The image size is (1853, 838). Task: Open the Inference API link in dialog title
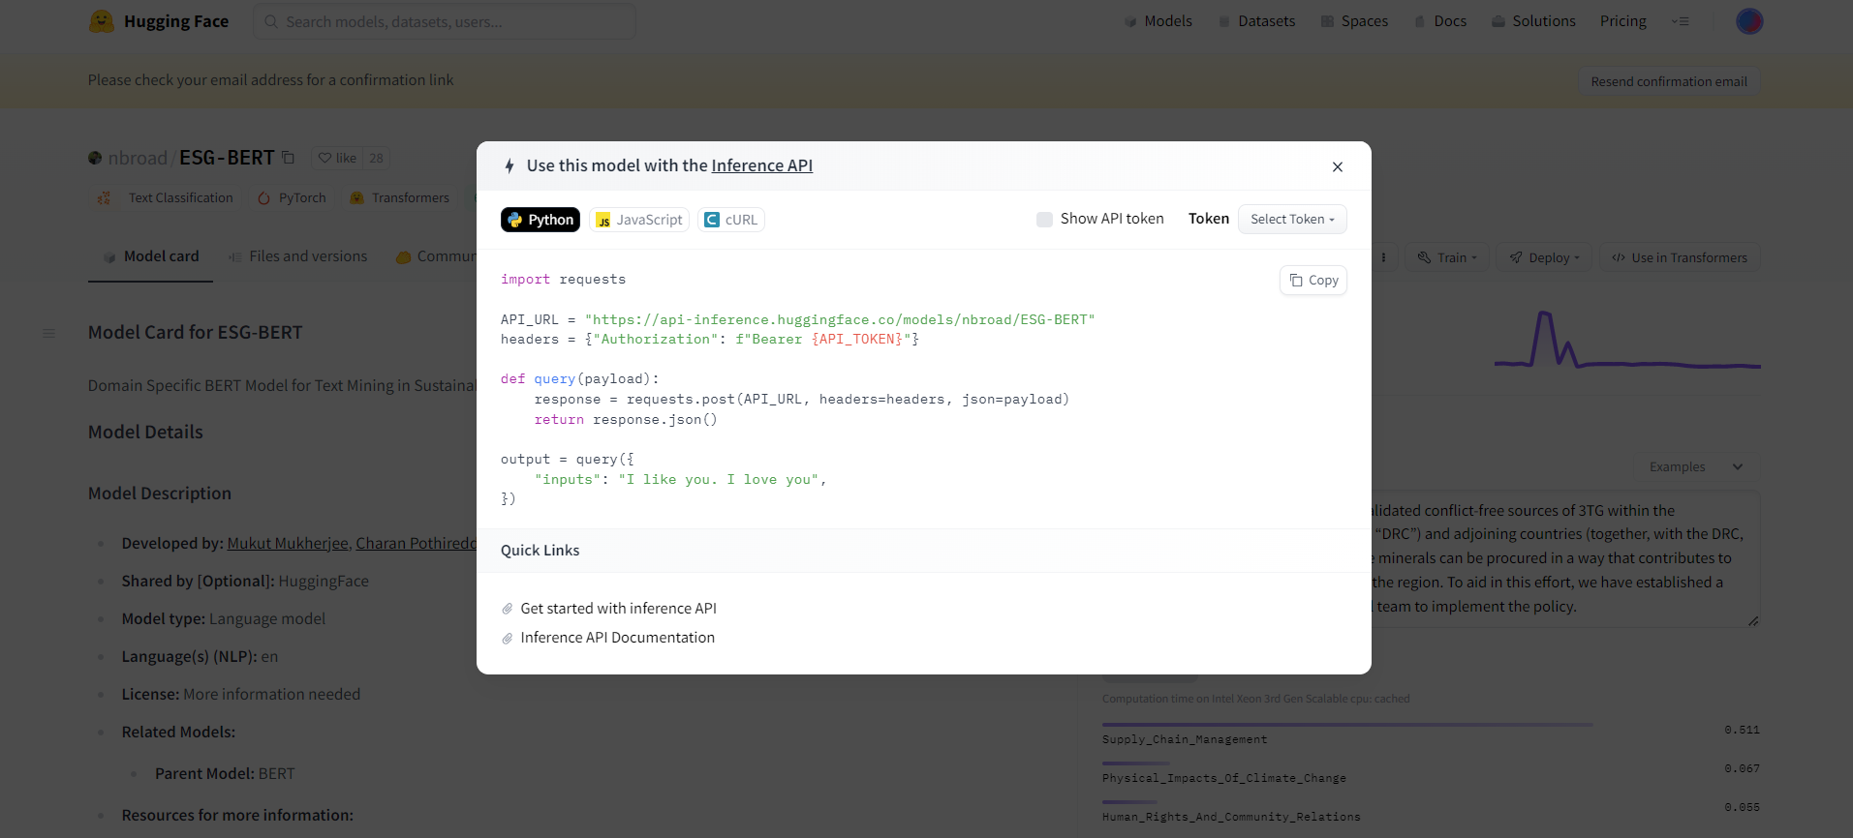coord(762,165)
